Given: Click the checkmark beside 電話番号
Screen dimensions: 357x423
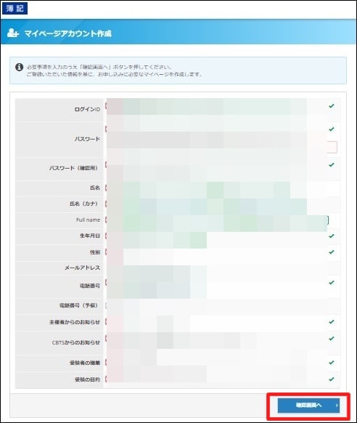Looking at the screenshot, I should click(x=332, y=283).
